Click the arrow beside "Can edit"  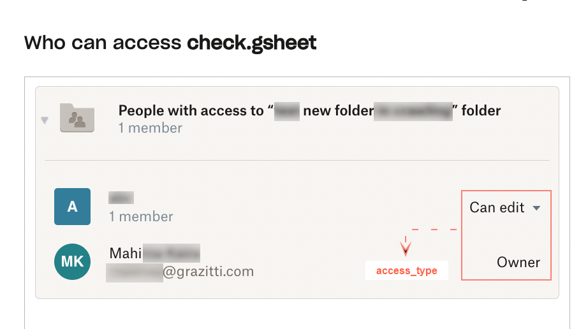pyautogui.click(x=536, y=208)
